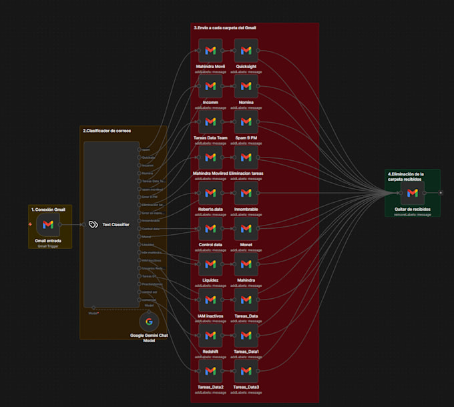Click the Spam 9 PM Gmail node
The width and height of the screenshot is (454, 407).
[246, 122]
